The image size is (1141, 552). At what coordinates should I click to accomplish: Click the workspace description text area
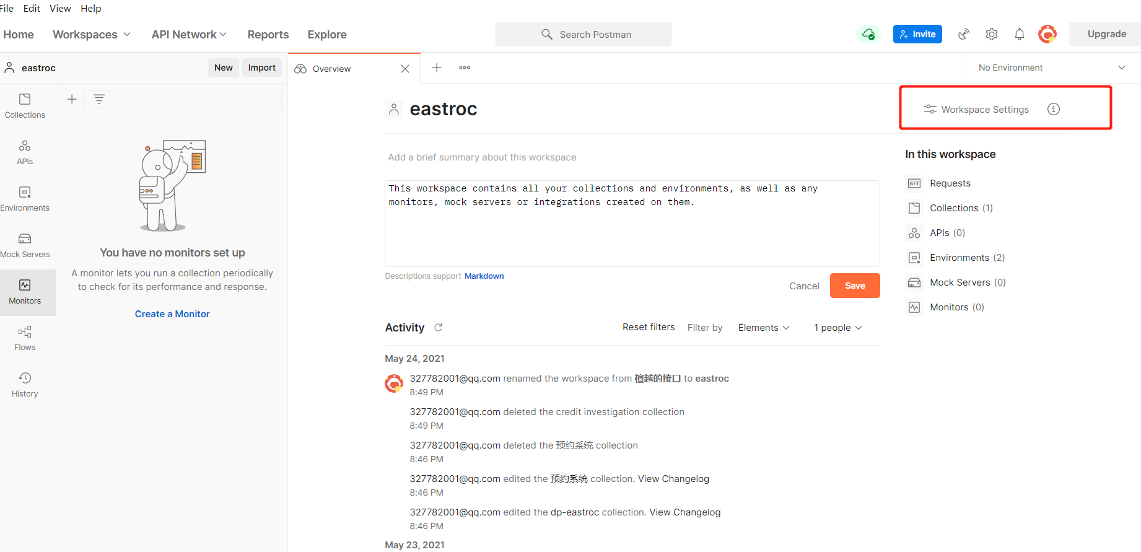point(632,224)
